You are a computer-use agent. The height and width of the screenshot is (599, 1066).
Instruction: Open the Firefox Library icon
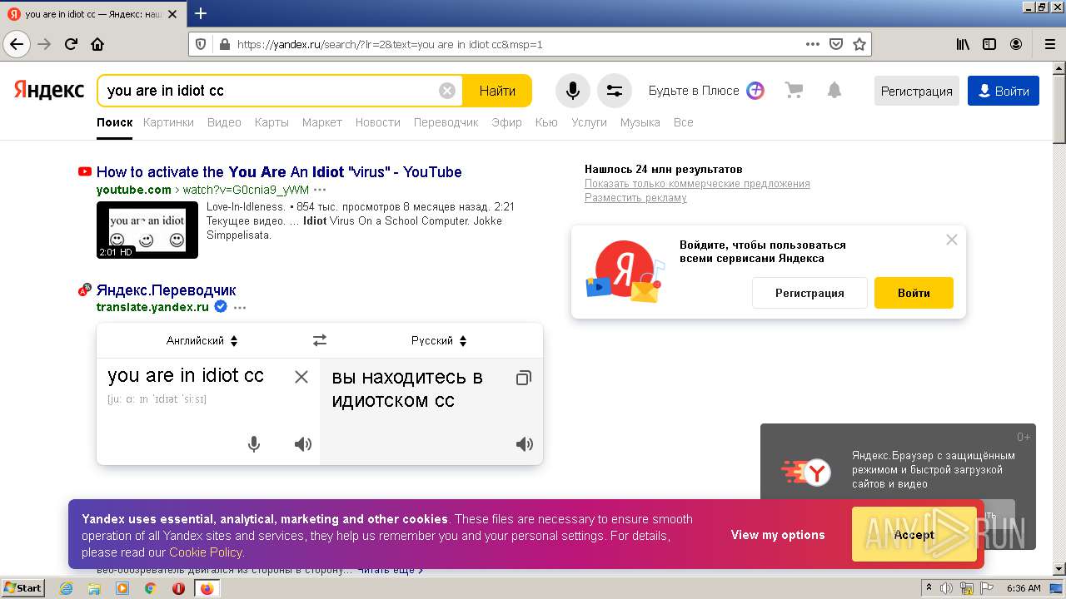[x=963, y=44]
